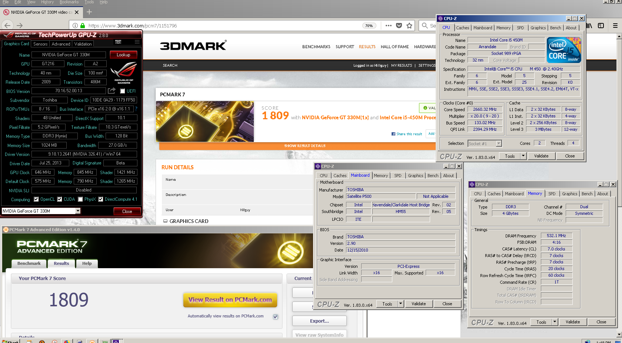
Task: Click the PCMark 7 result thumbnail image
Action: (205, 121)
